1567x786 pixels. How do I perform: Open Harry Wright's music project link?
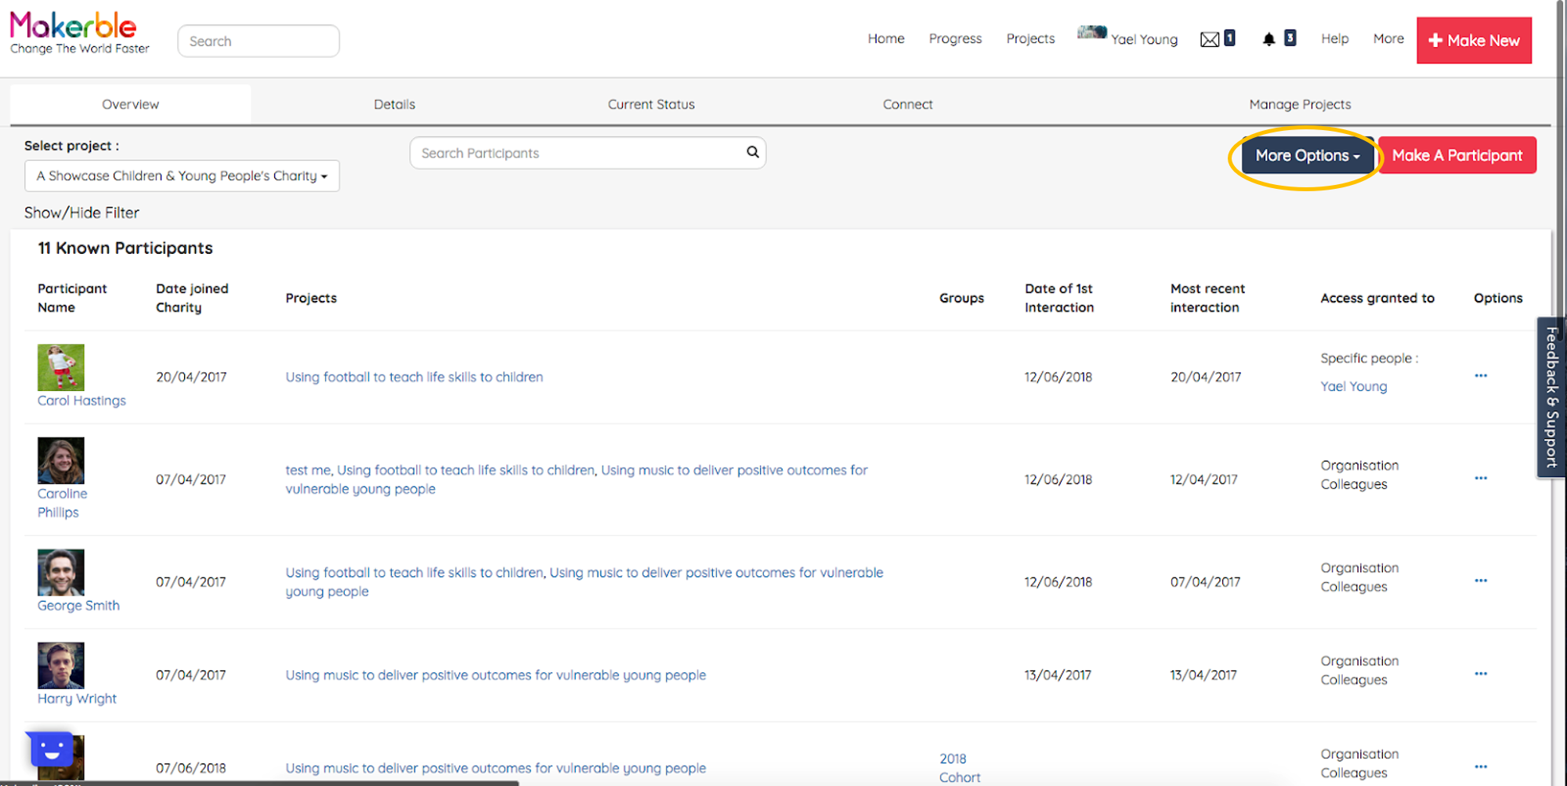click(x=495, y=675)
